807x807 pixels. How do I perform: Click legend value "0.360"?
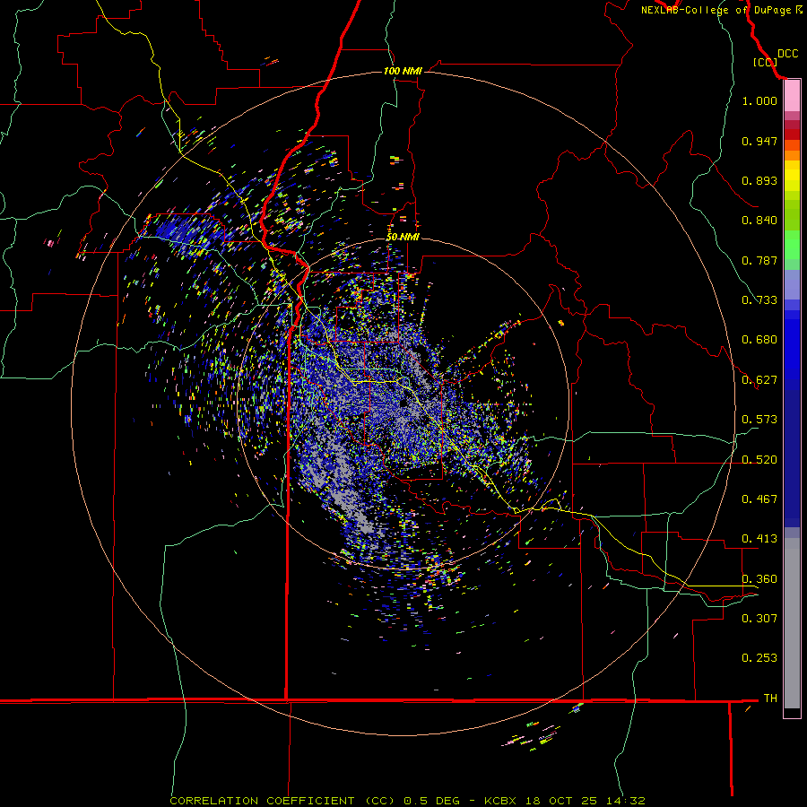759,579
